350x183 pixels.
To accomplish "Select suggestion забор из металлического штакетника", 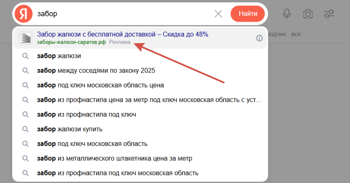I will point(114,159).
